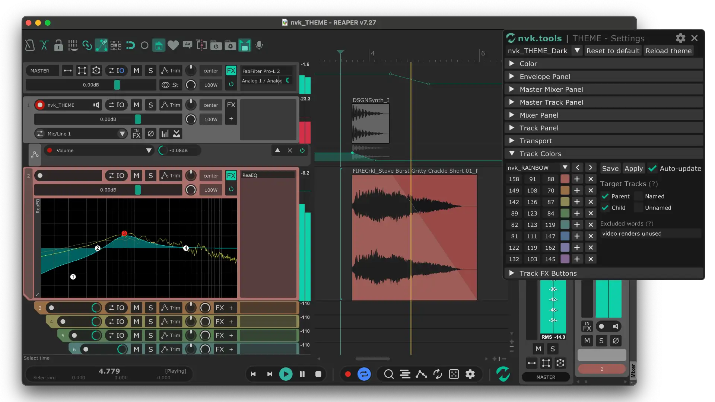The image size is (715, 402).
Task: Enable Parent target track checkbox
Action: pos(604,196)
